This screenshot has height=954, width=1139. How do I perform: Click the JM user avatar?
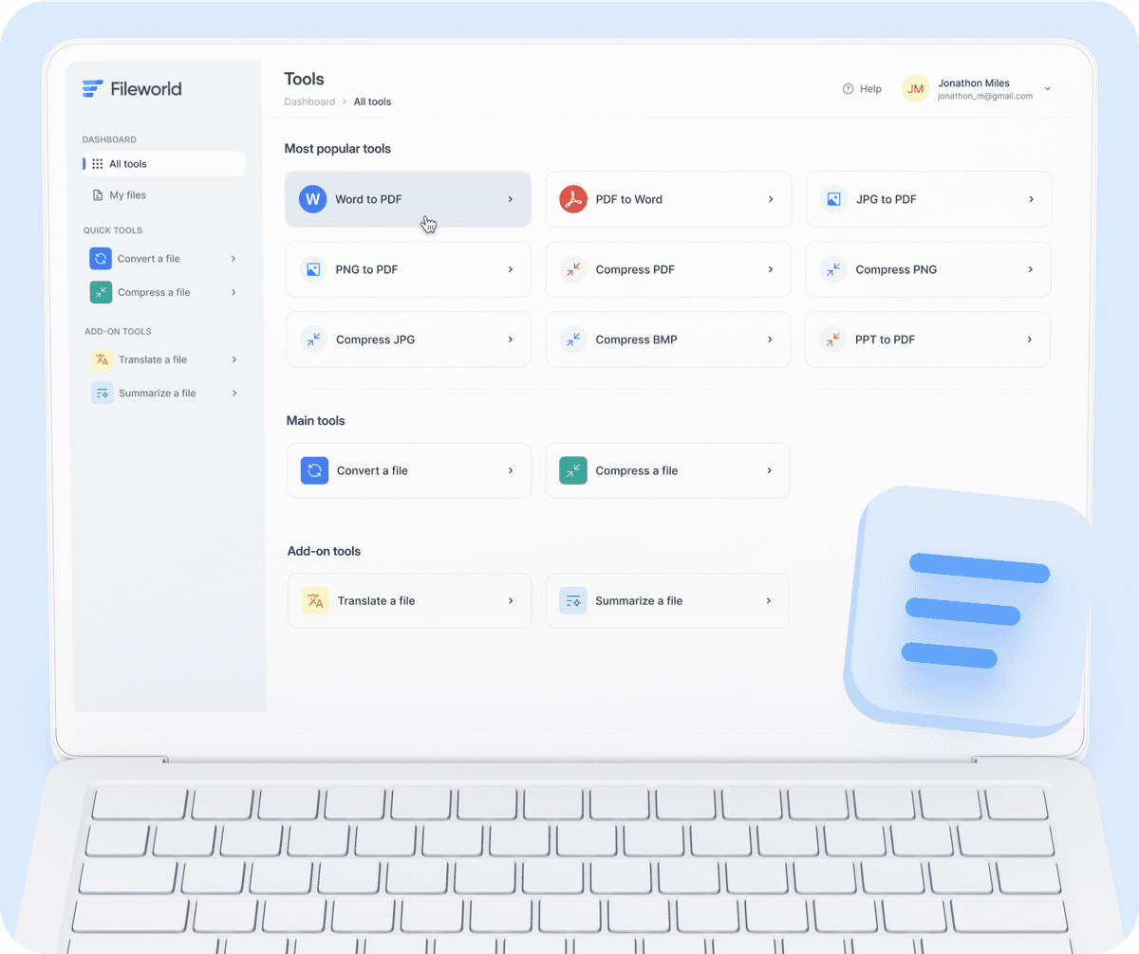915,89
